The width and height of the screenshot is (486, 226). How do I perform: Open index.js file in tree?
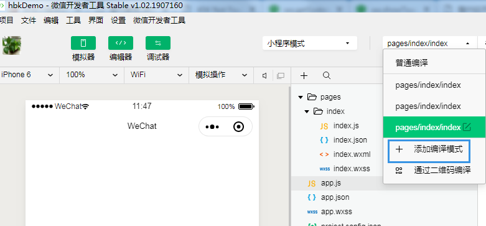tap(346, 126)
